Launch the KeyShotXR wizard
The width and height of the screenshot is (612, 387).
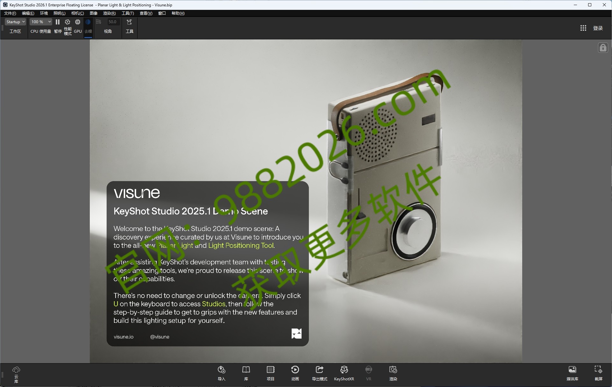click(344, 370)
